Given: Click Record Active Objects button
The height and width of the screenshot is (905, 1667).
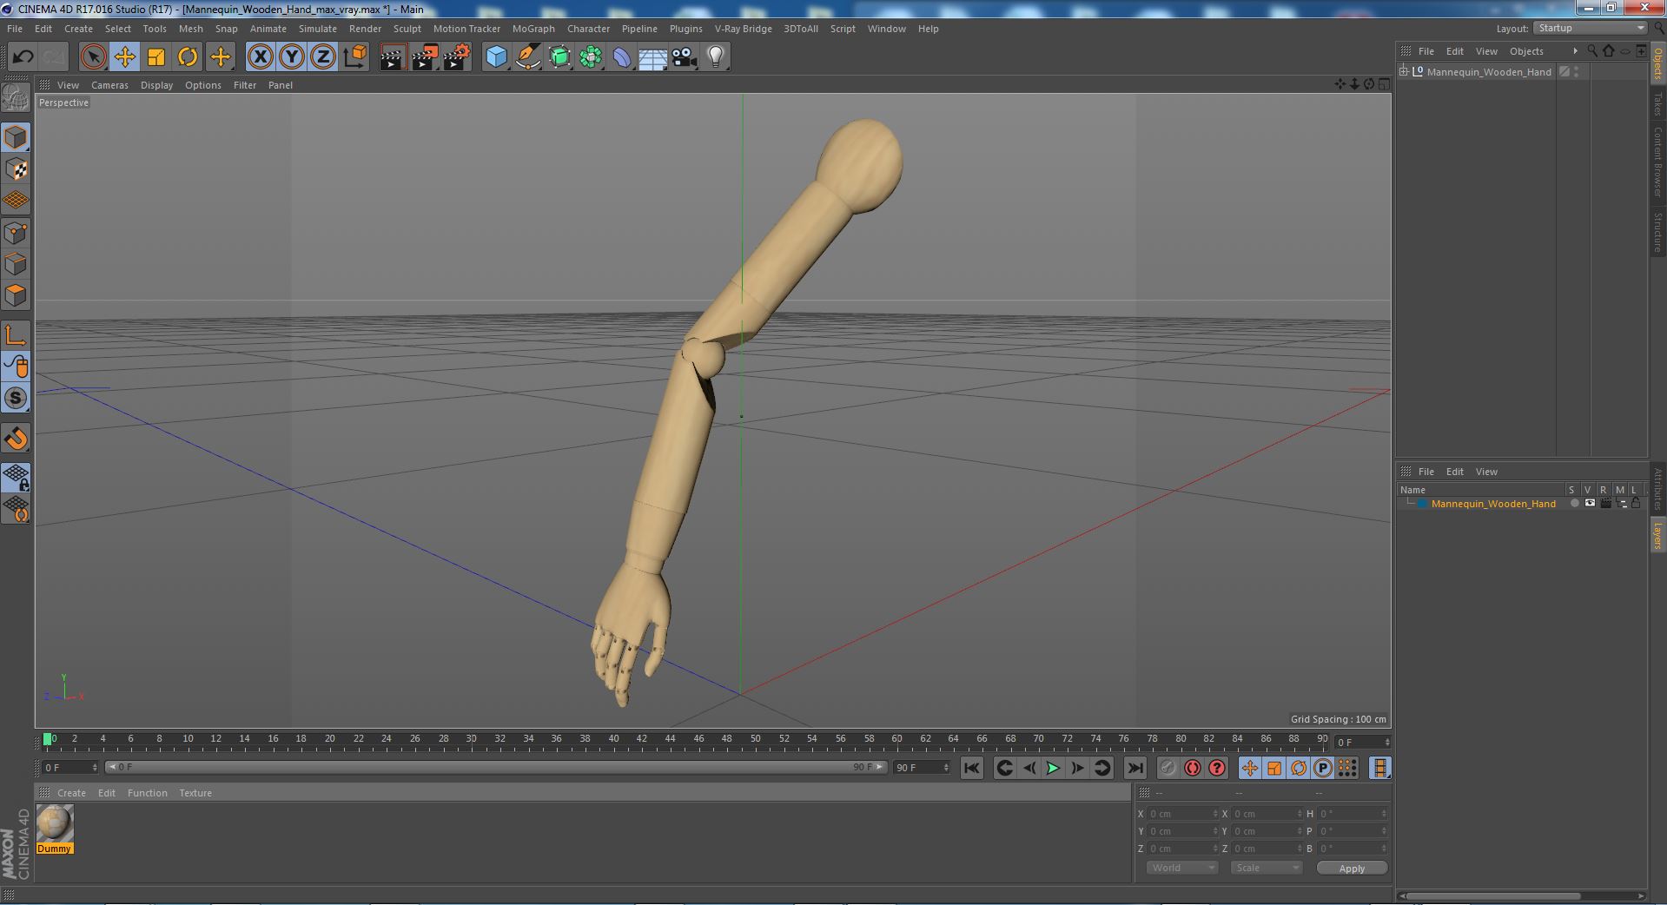Looking at the screenshot, I should 1168,768.
